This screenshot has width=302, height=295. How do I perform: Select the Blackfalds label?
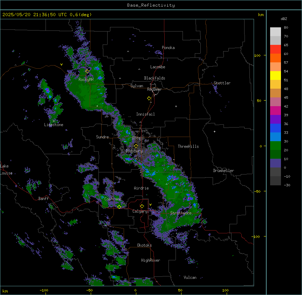[155, 78]
